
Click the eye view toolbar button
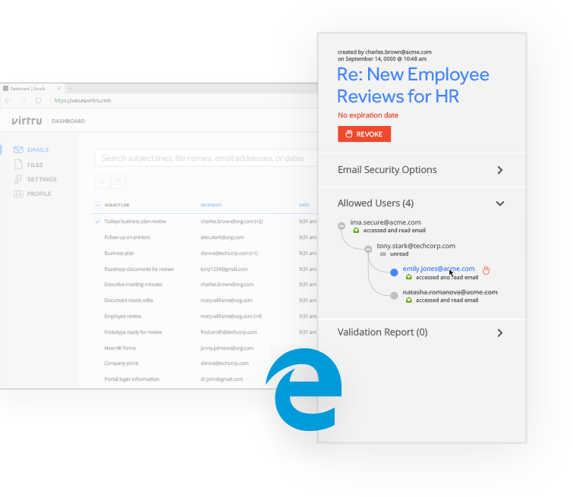coord(102,181)
